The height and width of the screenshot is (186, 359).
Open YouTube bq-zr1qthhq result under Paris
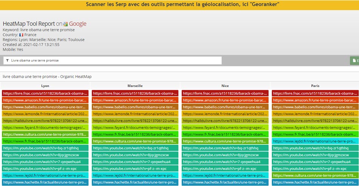(315, 148)
